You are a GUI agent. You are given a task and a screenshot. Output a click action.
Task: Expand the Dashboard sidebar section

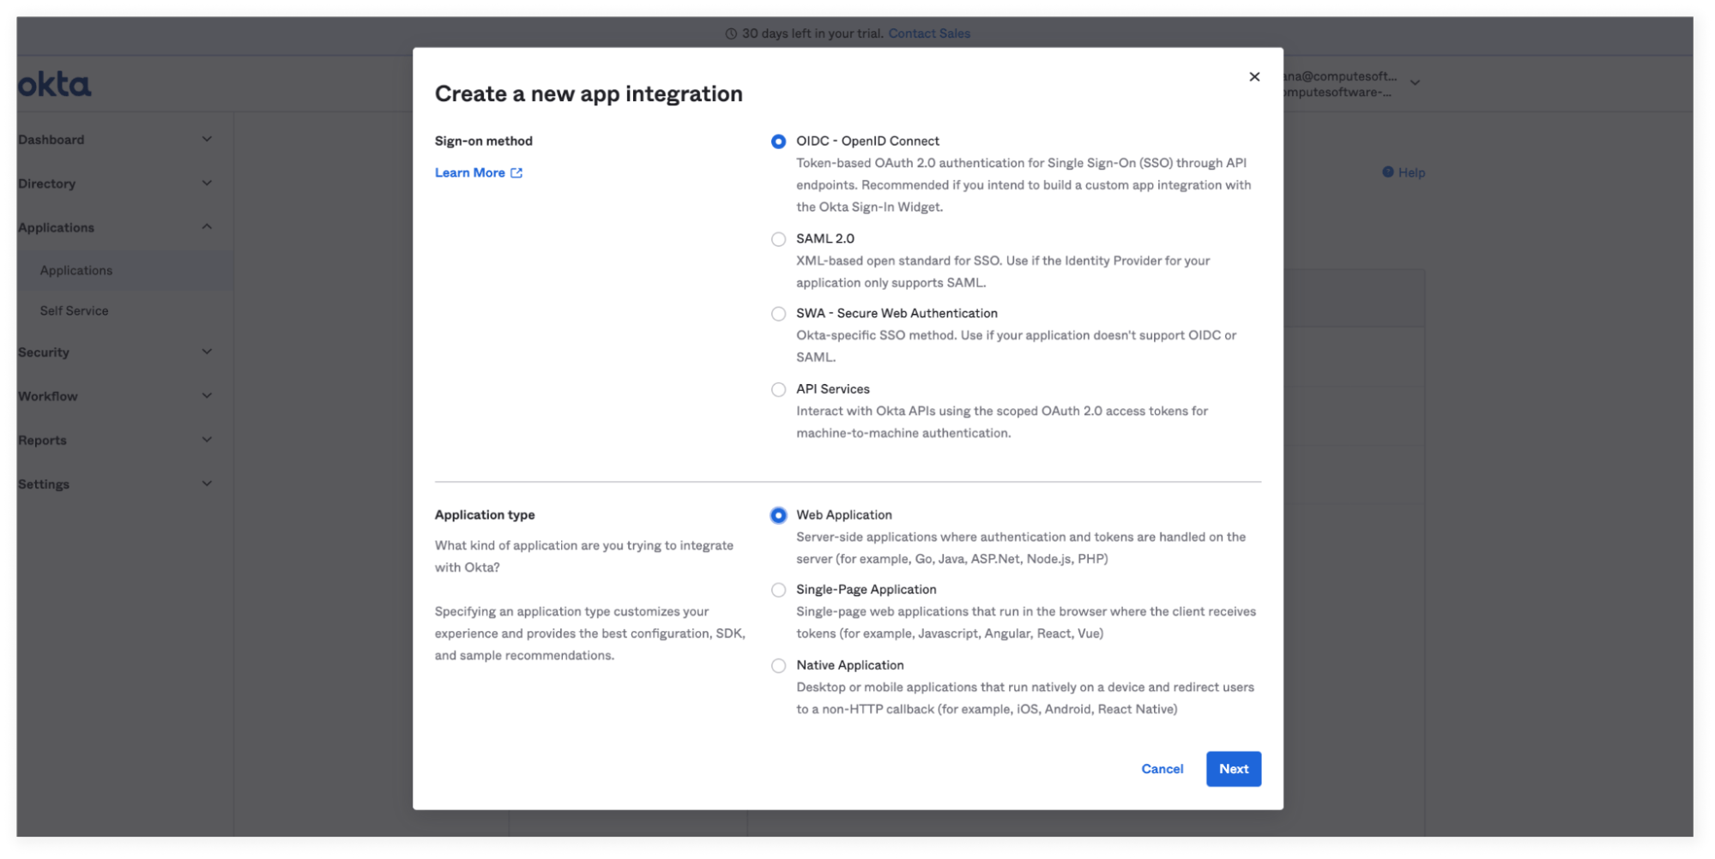click(207, 139)
